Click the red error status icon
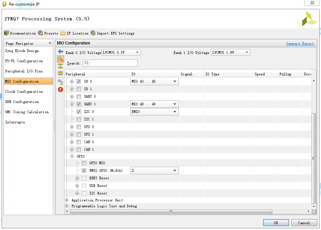321x230 pixels. tap(60, 89)
